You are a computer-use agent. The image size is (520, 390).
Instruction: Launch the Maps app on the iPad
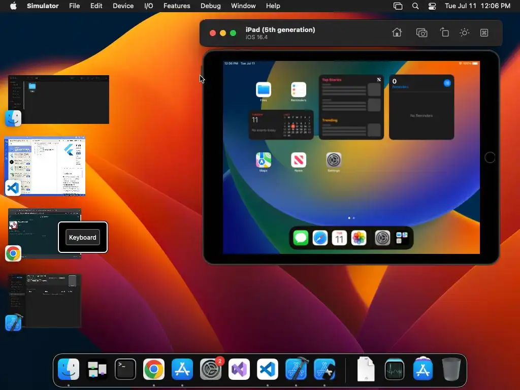click(x=264, y=160)
